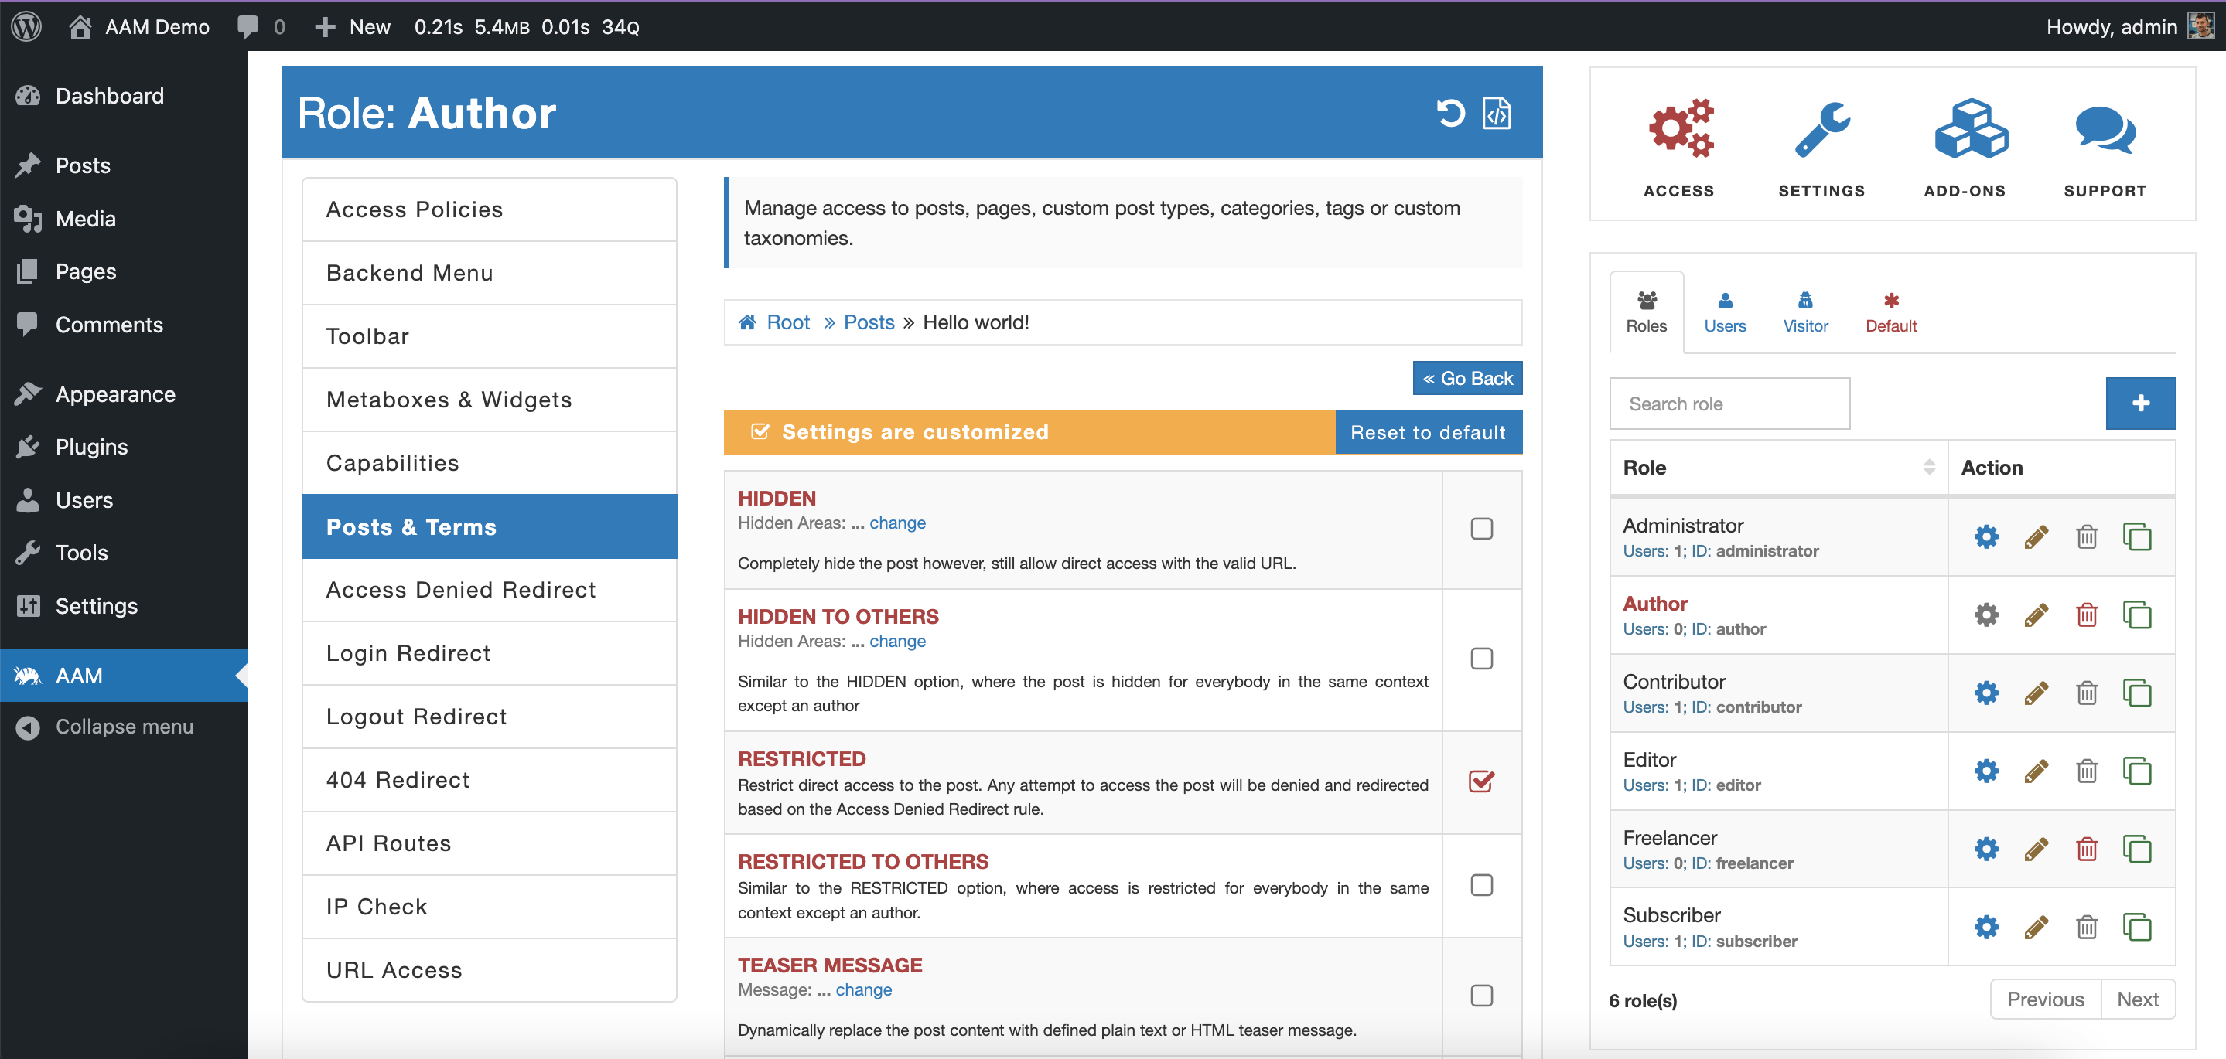This screenshot has height=1059, width=2226.
Task: Click the clone icon for Freelancer role
Action: (x=2137, y=848)
